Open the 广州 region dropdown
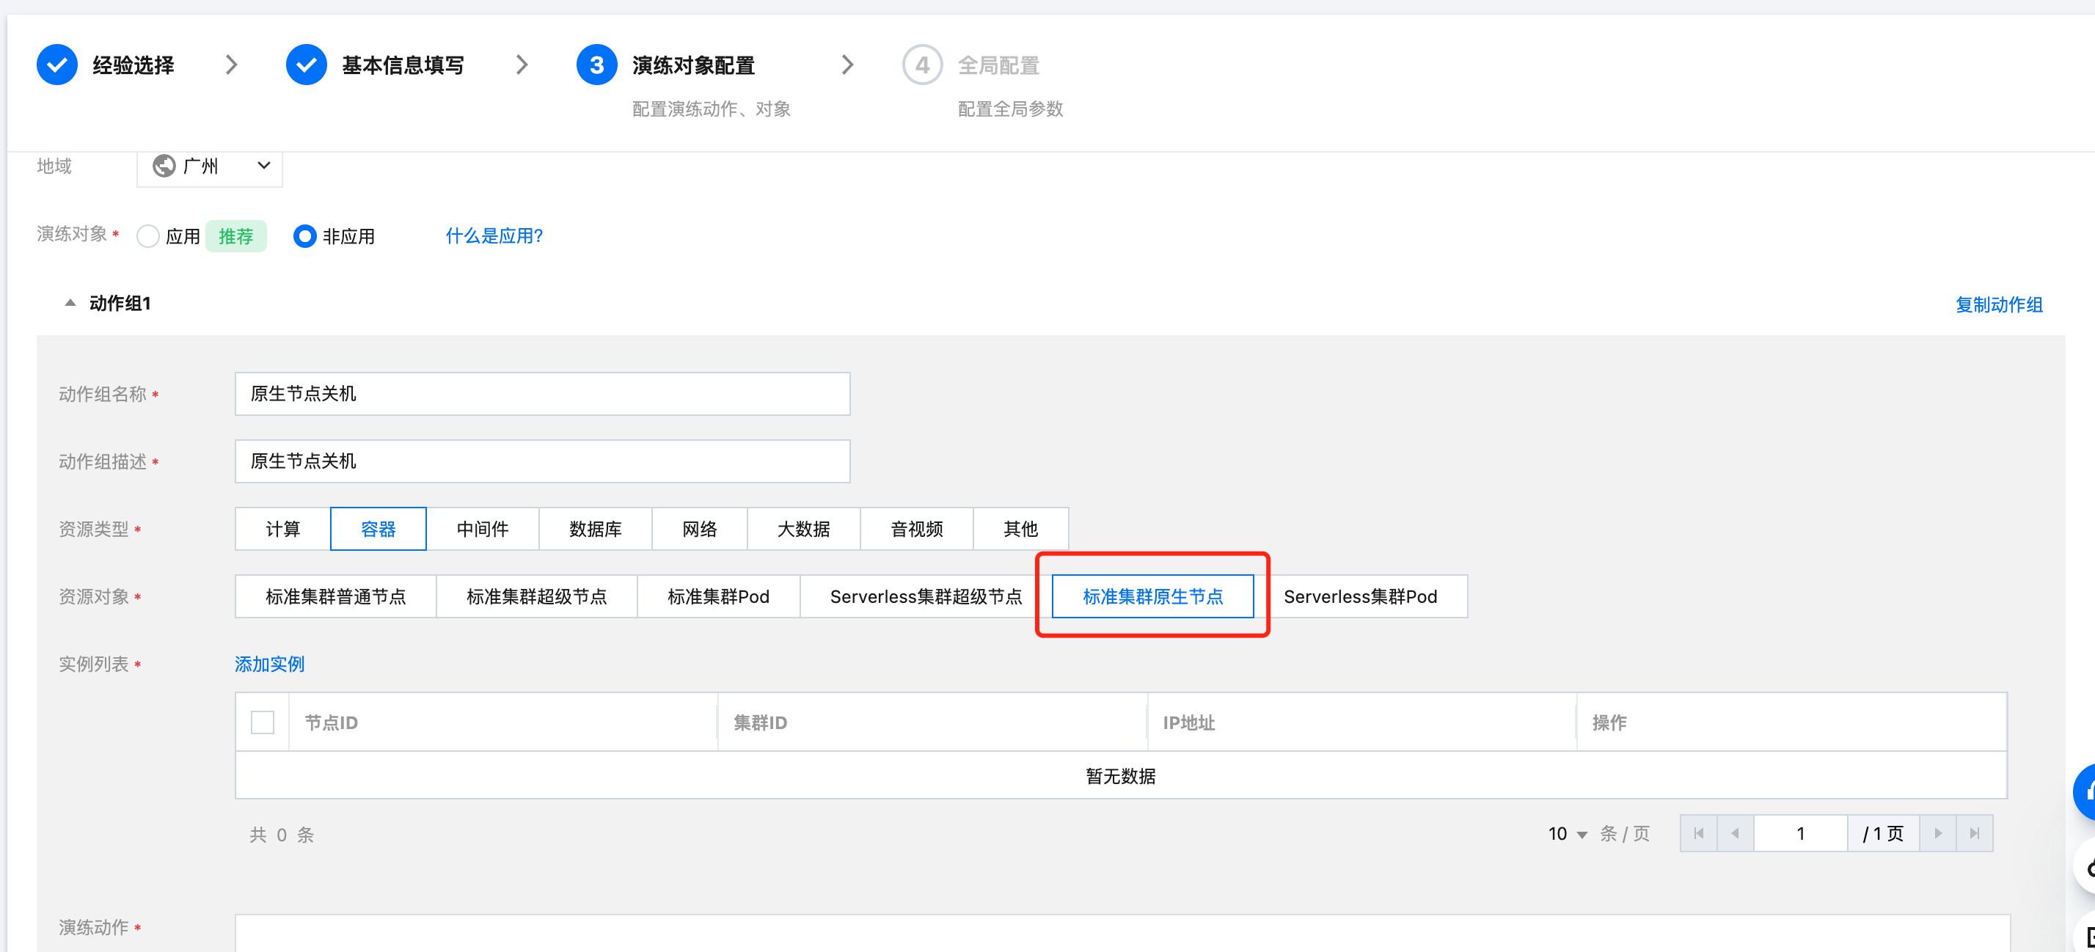Viewport: 2095px width, 952px height. click(210, 166)
